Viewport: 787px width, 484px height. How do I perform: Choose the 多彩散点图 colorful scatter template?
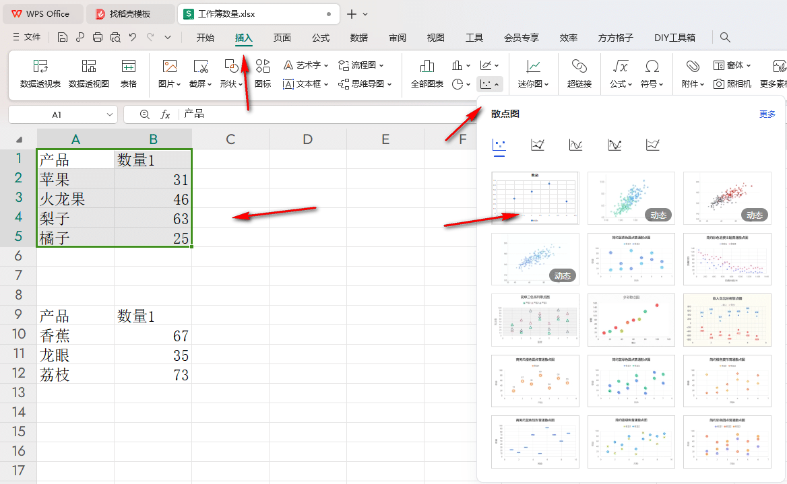click(631, 320)
